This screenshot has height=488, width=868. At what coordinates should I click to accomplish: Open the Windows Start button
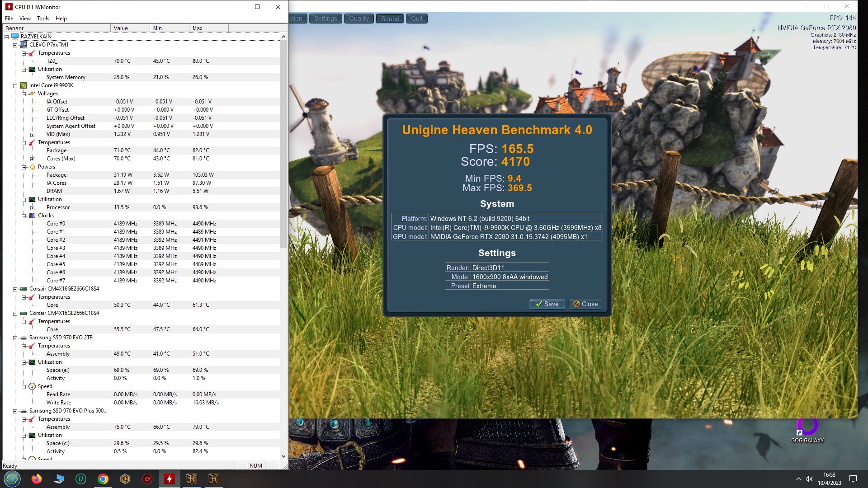click(12, 479)
